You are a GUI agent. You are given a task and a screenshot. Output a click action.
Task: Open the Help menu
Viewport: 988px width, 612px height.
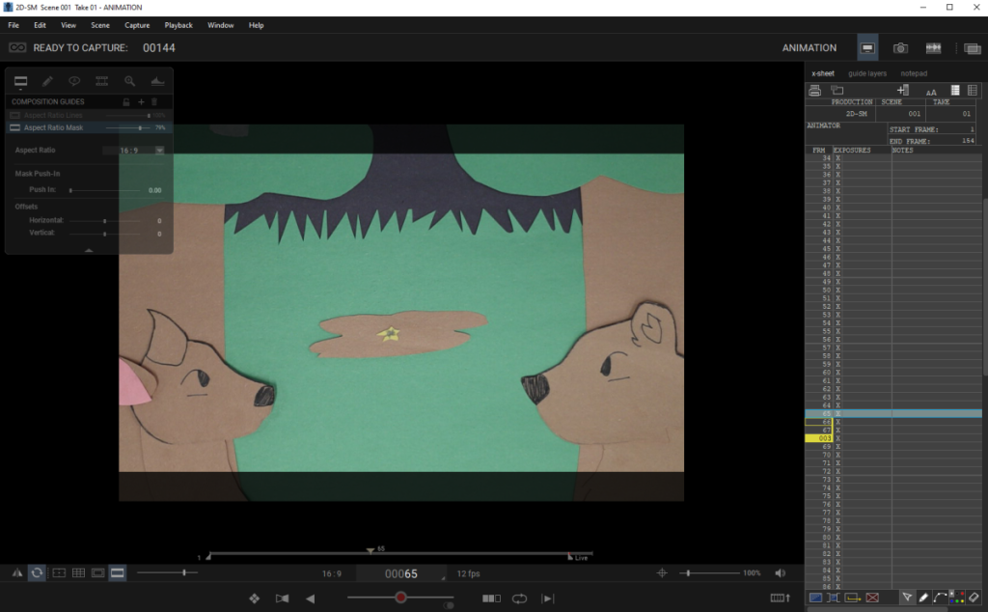pyautogui.click(x=256, y=25)
